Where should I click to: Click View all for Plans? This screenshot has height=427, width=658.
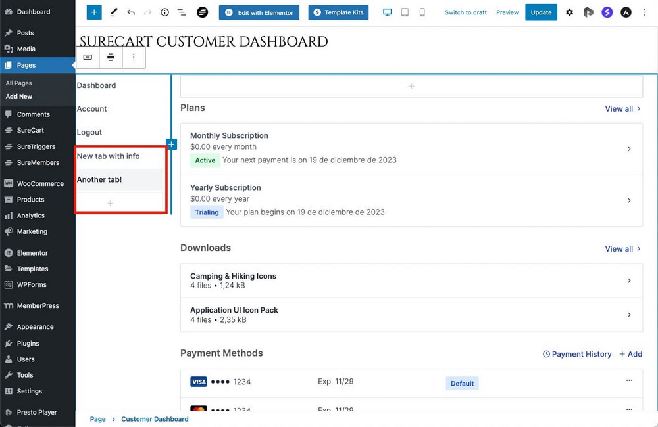622,109
